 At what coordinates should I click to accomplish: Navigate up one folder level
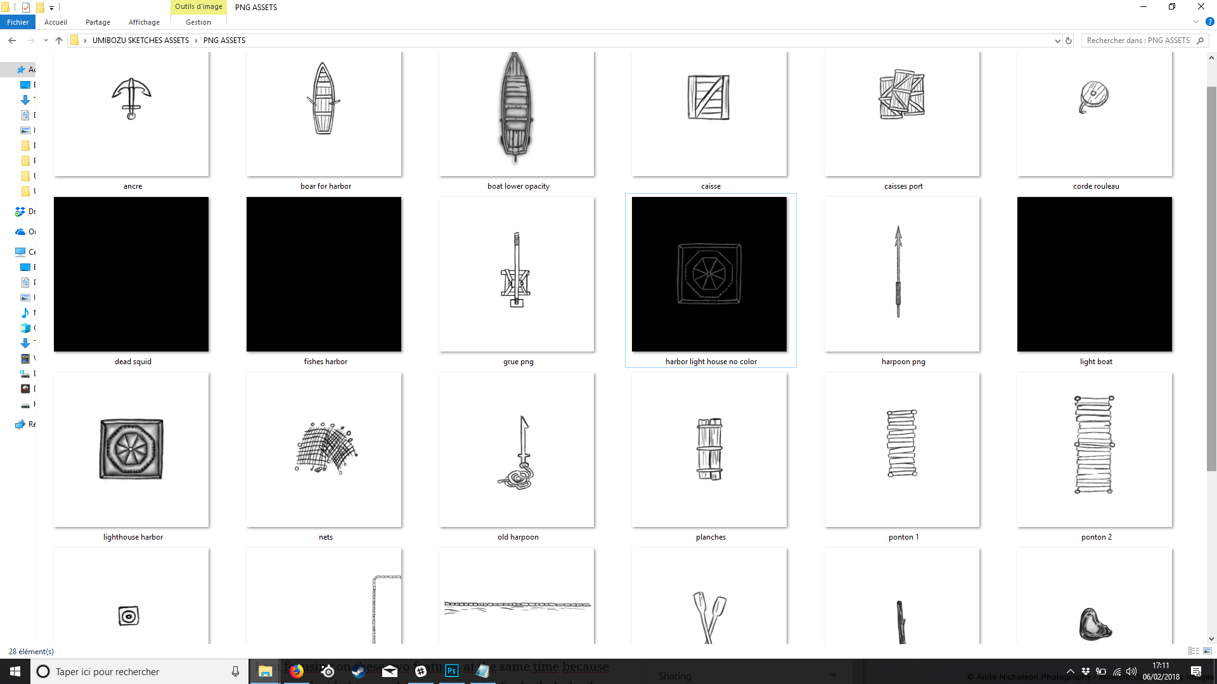point(59,41)
